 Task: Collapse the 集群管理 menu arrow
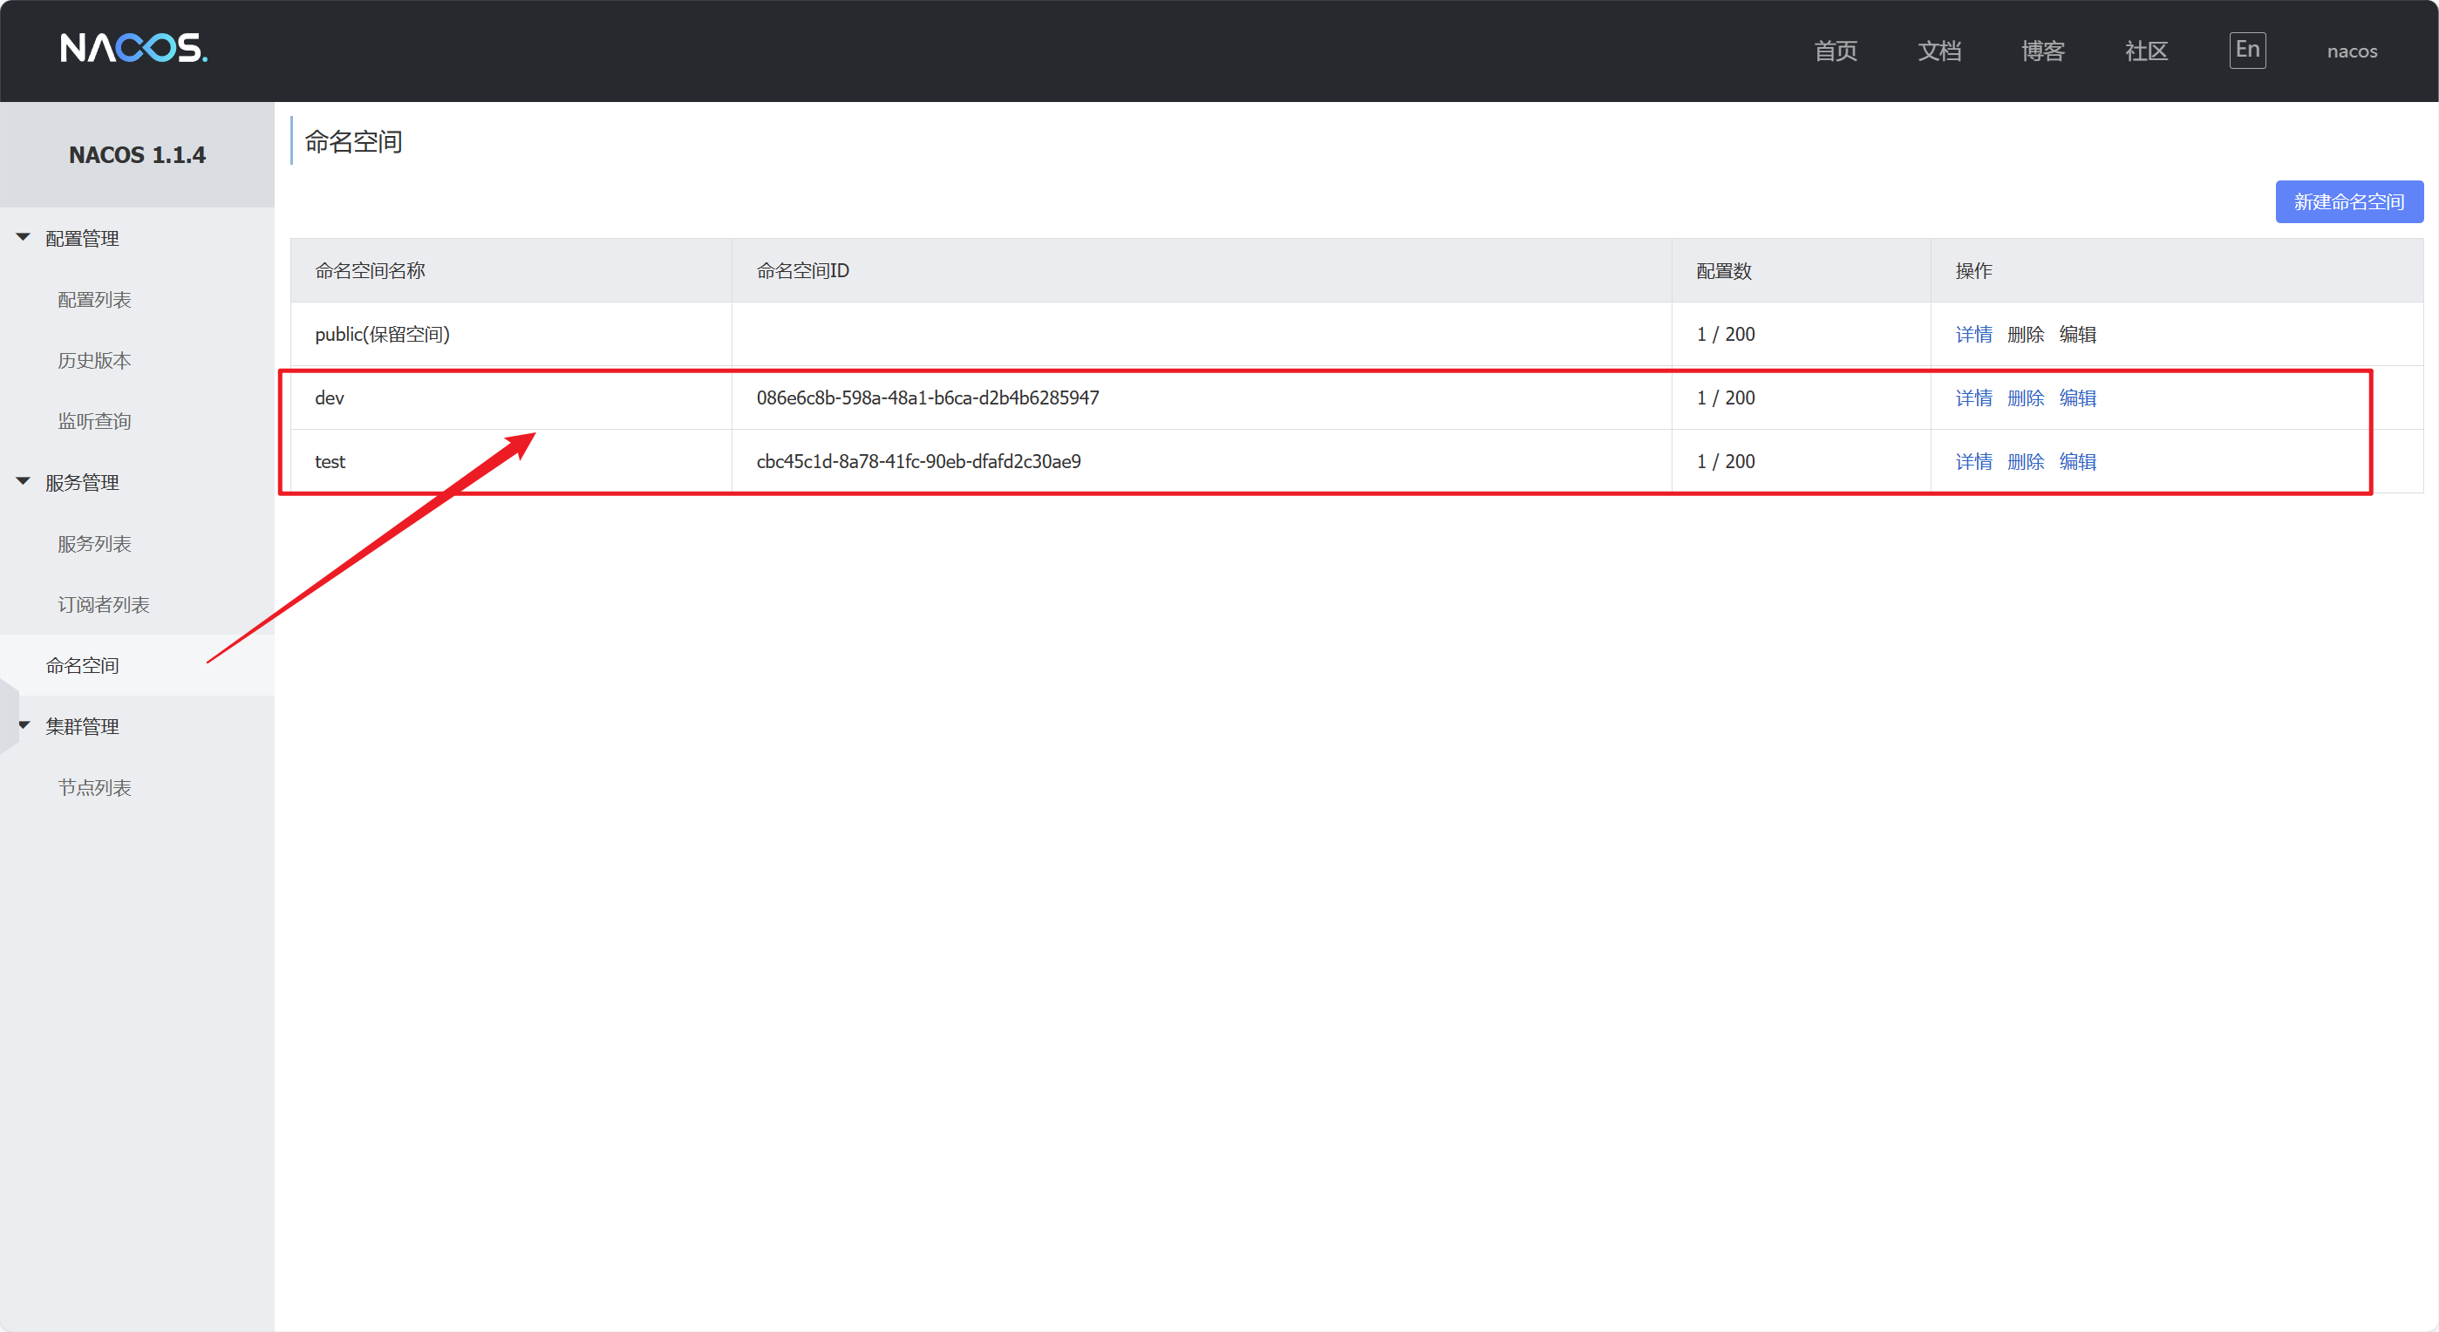24,725
